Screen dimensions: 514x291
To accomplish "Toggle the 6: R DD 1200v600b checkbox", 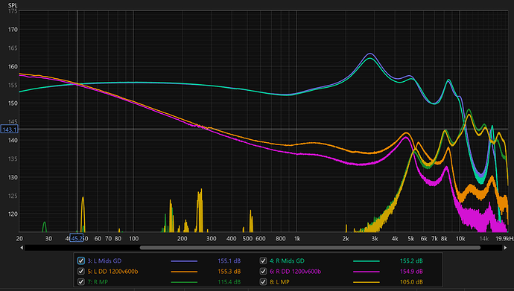I will [x=263, y=272].
